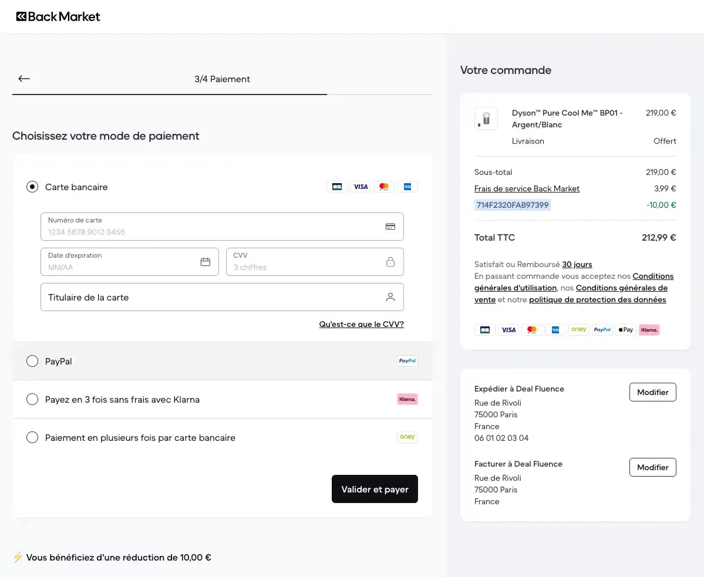Viewport: 704px width, 577px height.
Task: Open Conditions générales de vente link
Action: coord(571,293)
